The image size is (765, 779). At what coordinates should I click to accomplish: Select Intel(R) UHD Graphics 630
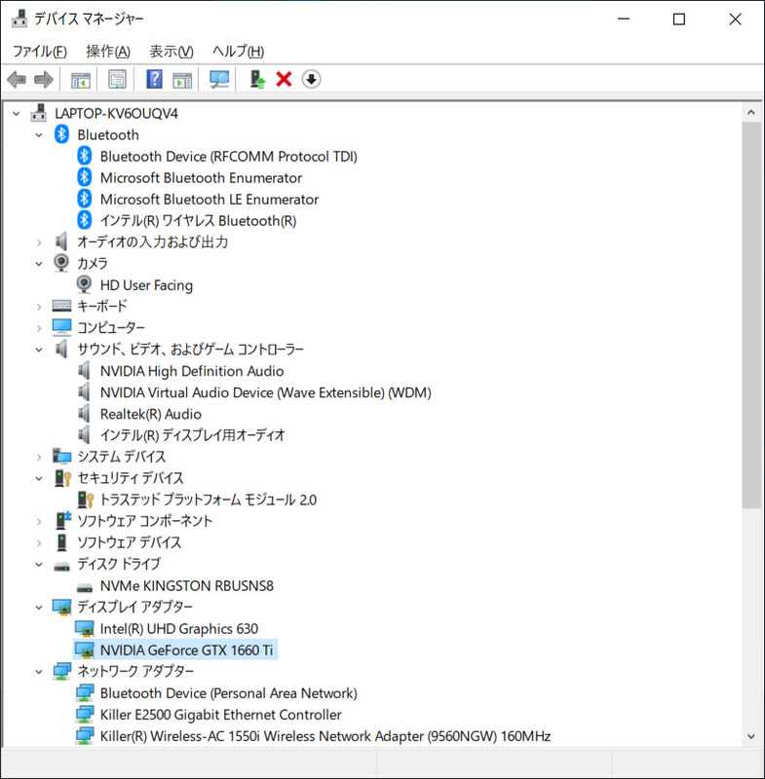(179, 628)
